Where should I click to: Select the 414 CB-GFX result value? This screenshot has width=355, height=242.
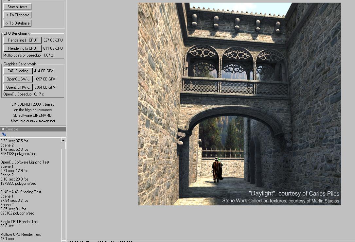[44, 71]
